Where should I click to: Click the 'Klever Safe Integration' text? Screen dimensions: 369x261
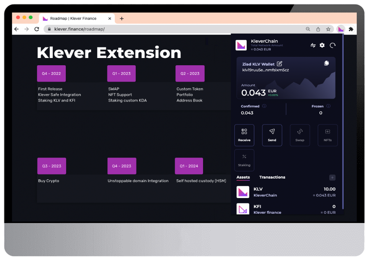[60, 95]
